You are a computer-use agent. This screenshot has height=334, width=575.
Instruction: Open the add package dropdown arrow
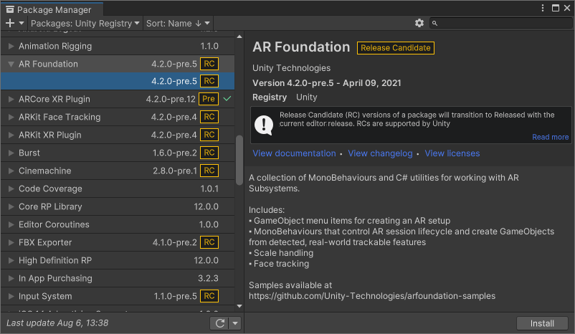click(x=22, y=23)
